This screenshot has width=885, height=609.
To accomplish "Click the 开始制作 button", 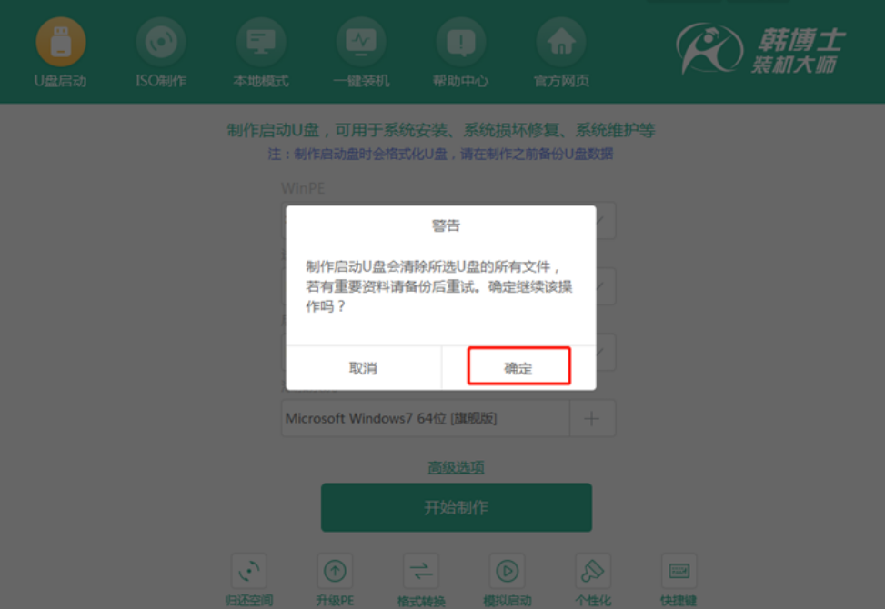I will [x=457, y=507].
